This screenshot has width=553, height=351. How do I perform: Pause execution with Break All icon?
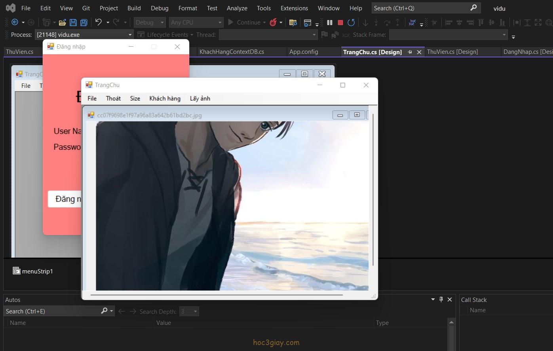click(x=329, y=23)
